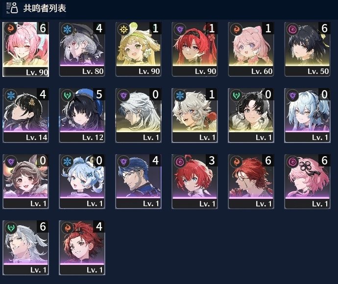Click the 共鸣者列表 title text
Viewport: 338px width, 284px height.
[x=45, y=8]
